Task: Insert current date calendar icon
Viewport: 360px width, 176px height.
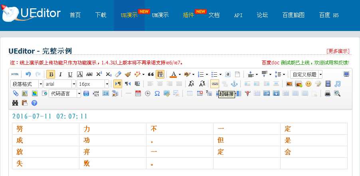Action: tap(138, 93)
